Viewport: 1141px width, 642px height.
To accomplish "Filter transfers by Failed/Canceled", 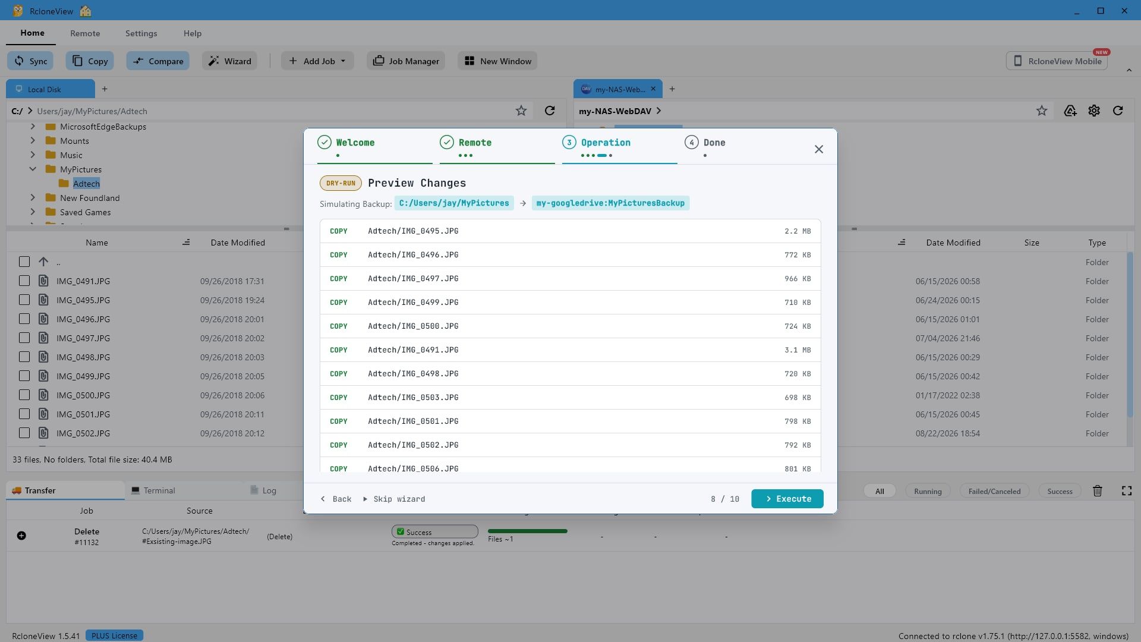I will point(994,491).
